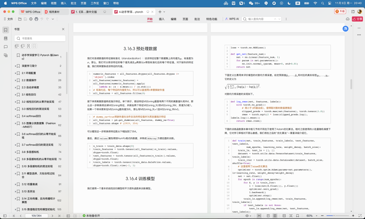Click the zoom slider in status bar

click(x=338, y=216)
